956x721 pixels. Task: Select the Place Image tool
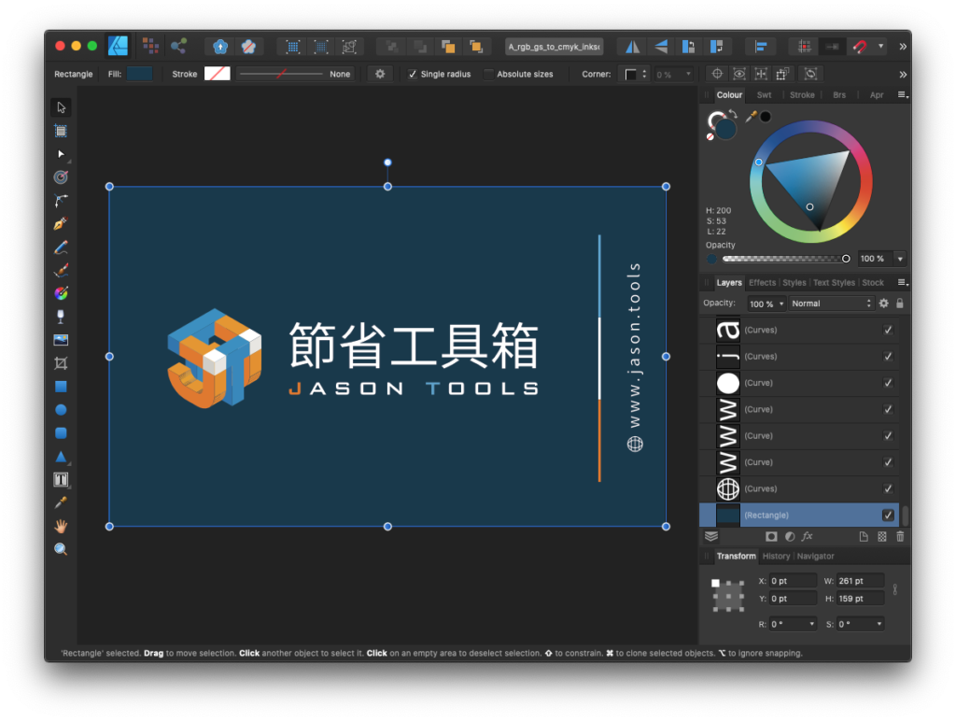click(61, 340)
